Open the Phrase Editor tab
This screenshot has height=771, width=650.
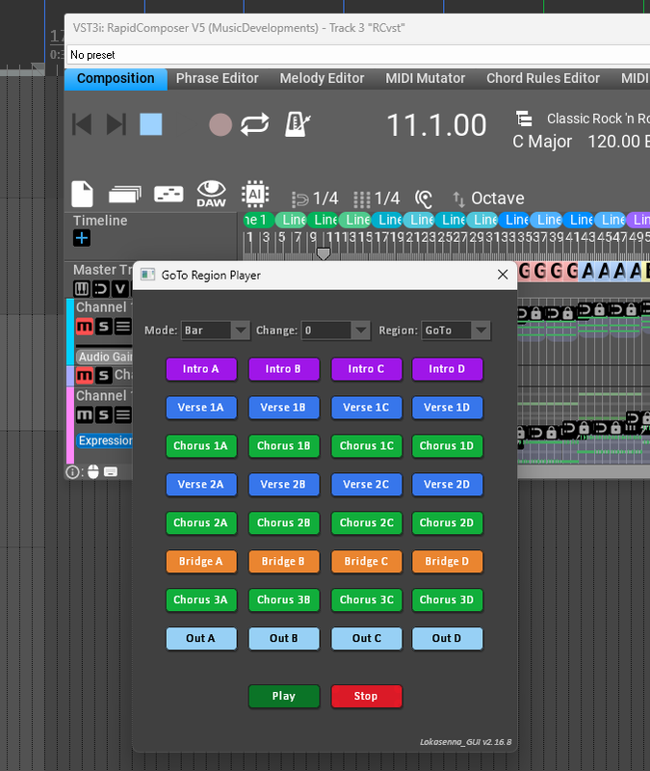(218, 79)
